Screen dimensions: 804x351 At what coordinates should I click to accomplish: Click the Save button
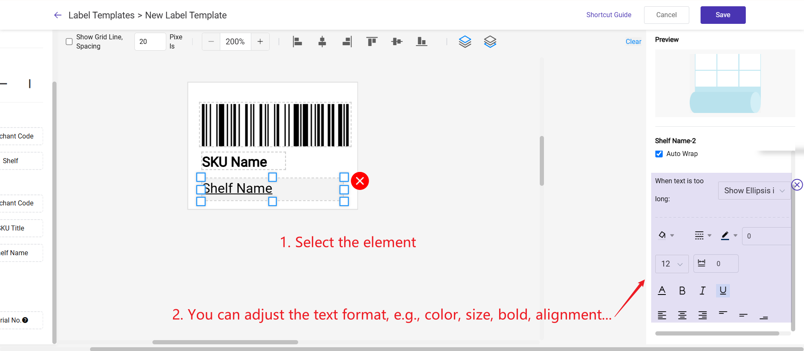click(x=723, y=15)
